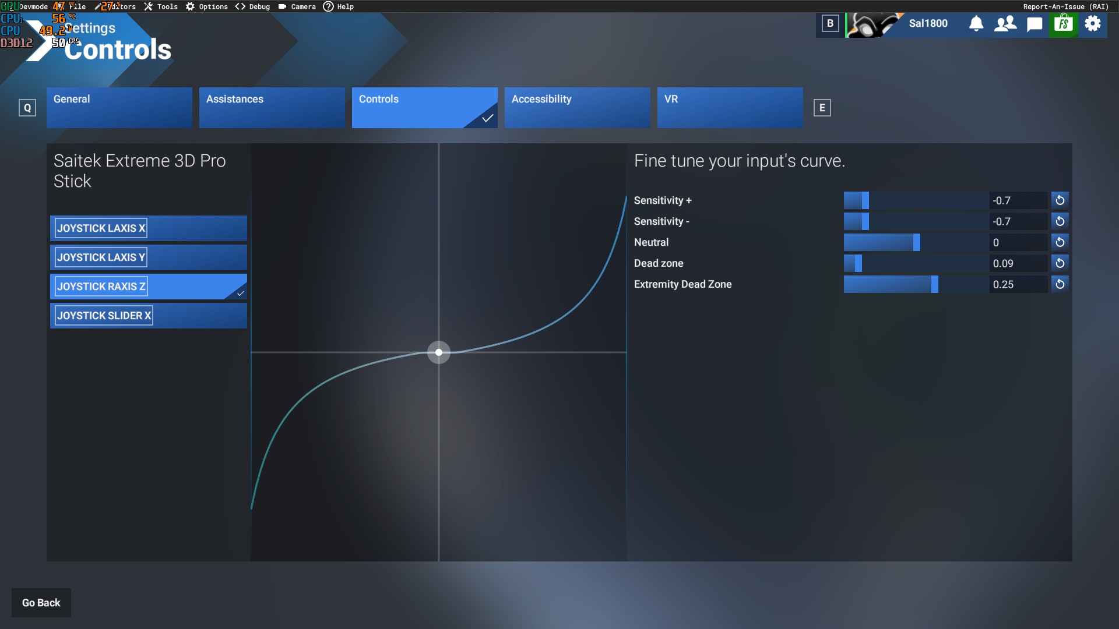Click the Neutral slider track
This screenshot has width=1119, height=629.
pos(916,242)
